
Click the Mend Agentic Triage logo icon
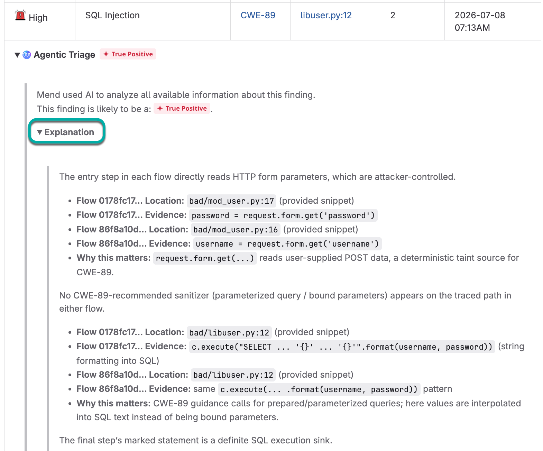coord(27,55)
